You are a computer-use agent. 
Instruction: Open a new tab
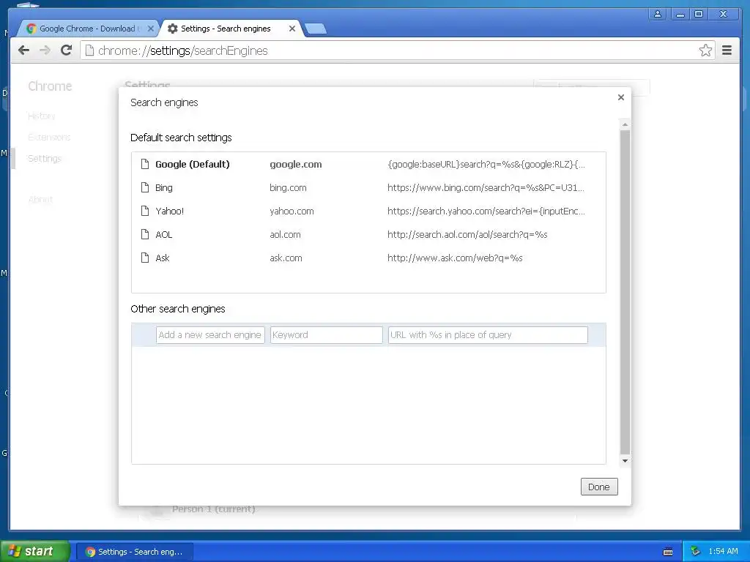(316, 29)
